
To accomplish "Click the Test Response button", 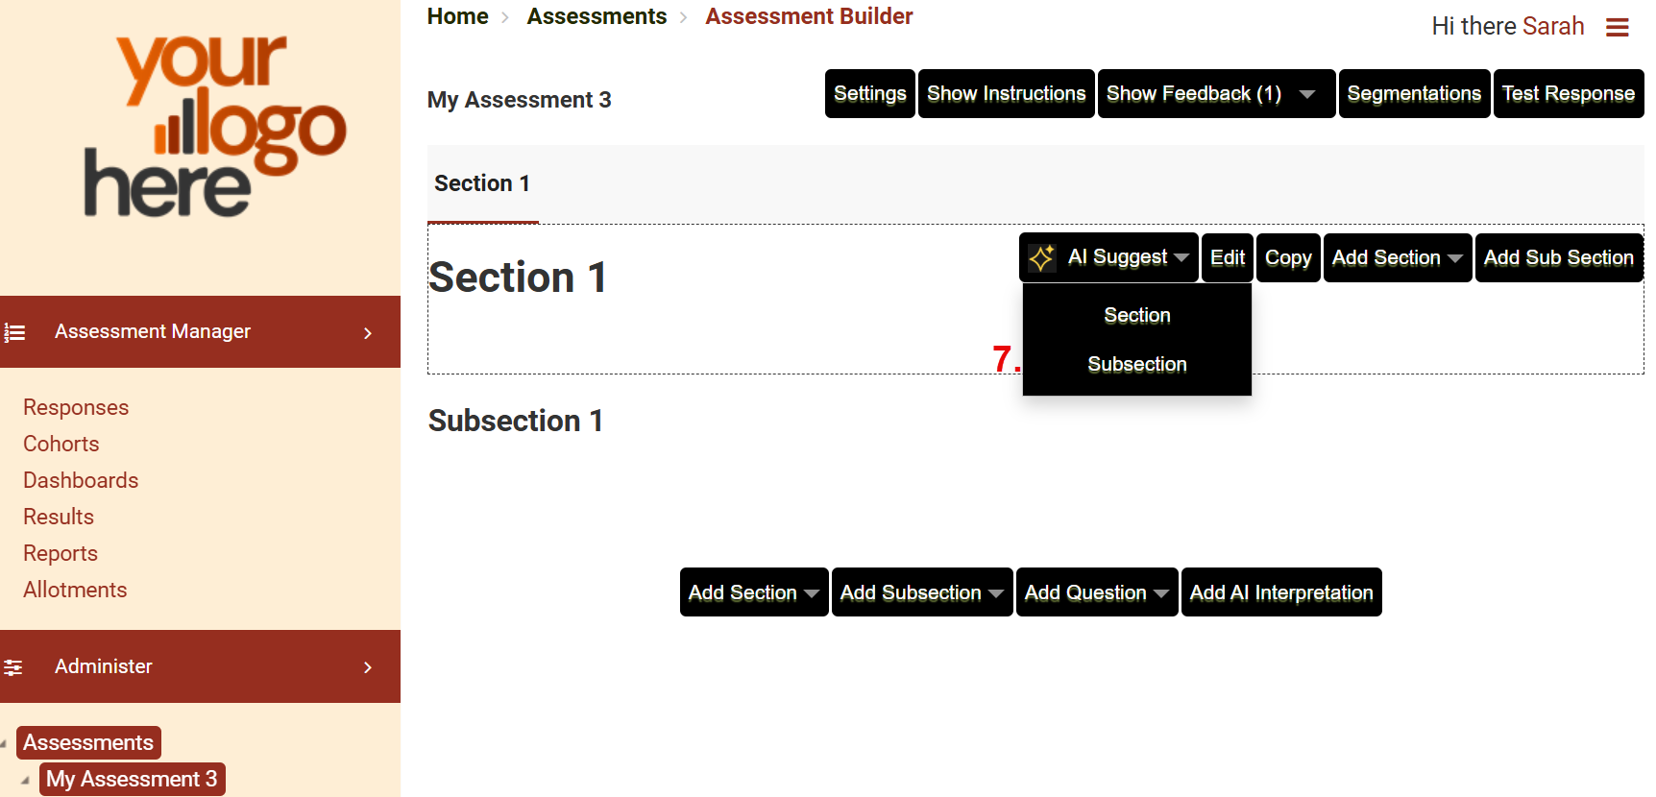I will pos(1568,94).
